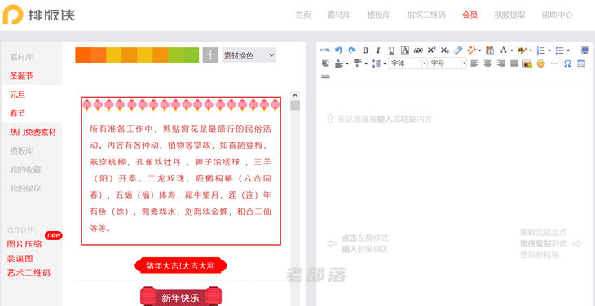Open 帮助中心 in top navigation
This screenshot has width=595, height=306.
(x=557, y=15)
